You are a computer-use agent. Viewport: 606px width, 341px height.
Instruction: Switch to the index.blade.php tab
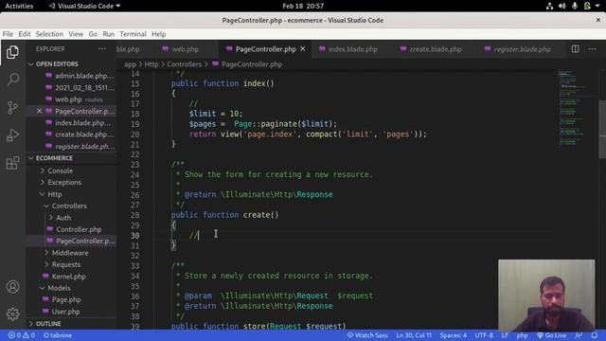pyautogui.click(x=352, y=49)
